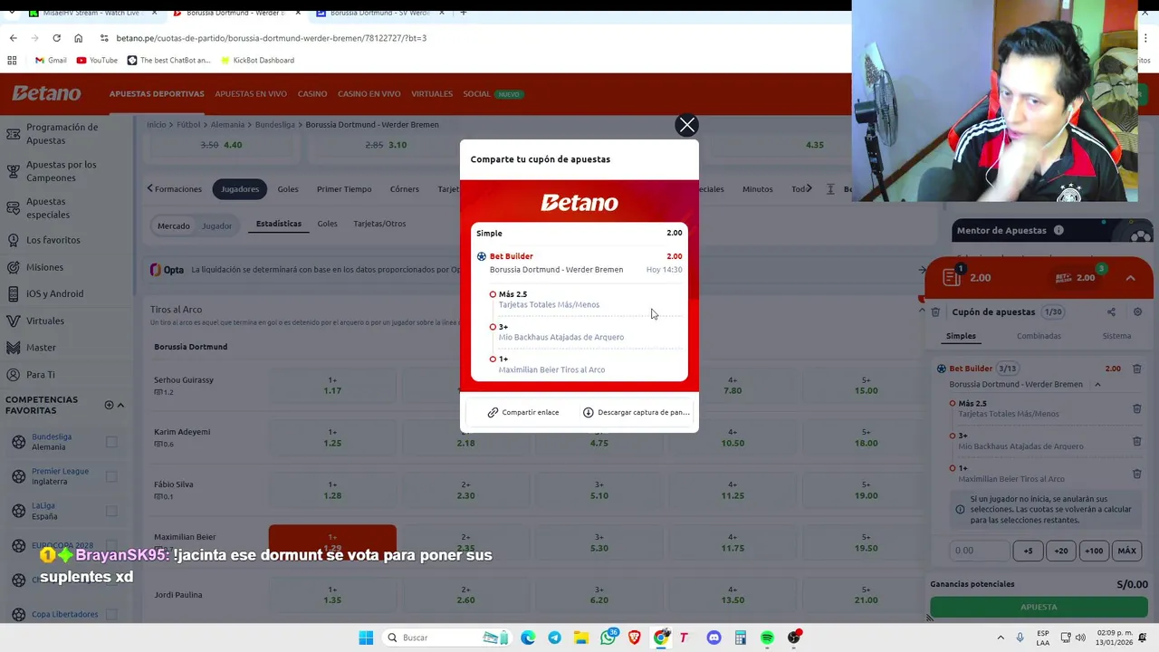The width and height of the screenshot is (1159, 652).
Task: Open Social menu item
Action: [x=476, y=93]
